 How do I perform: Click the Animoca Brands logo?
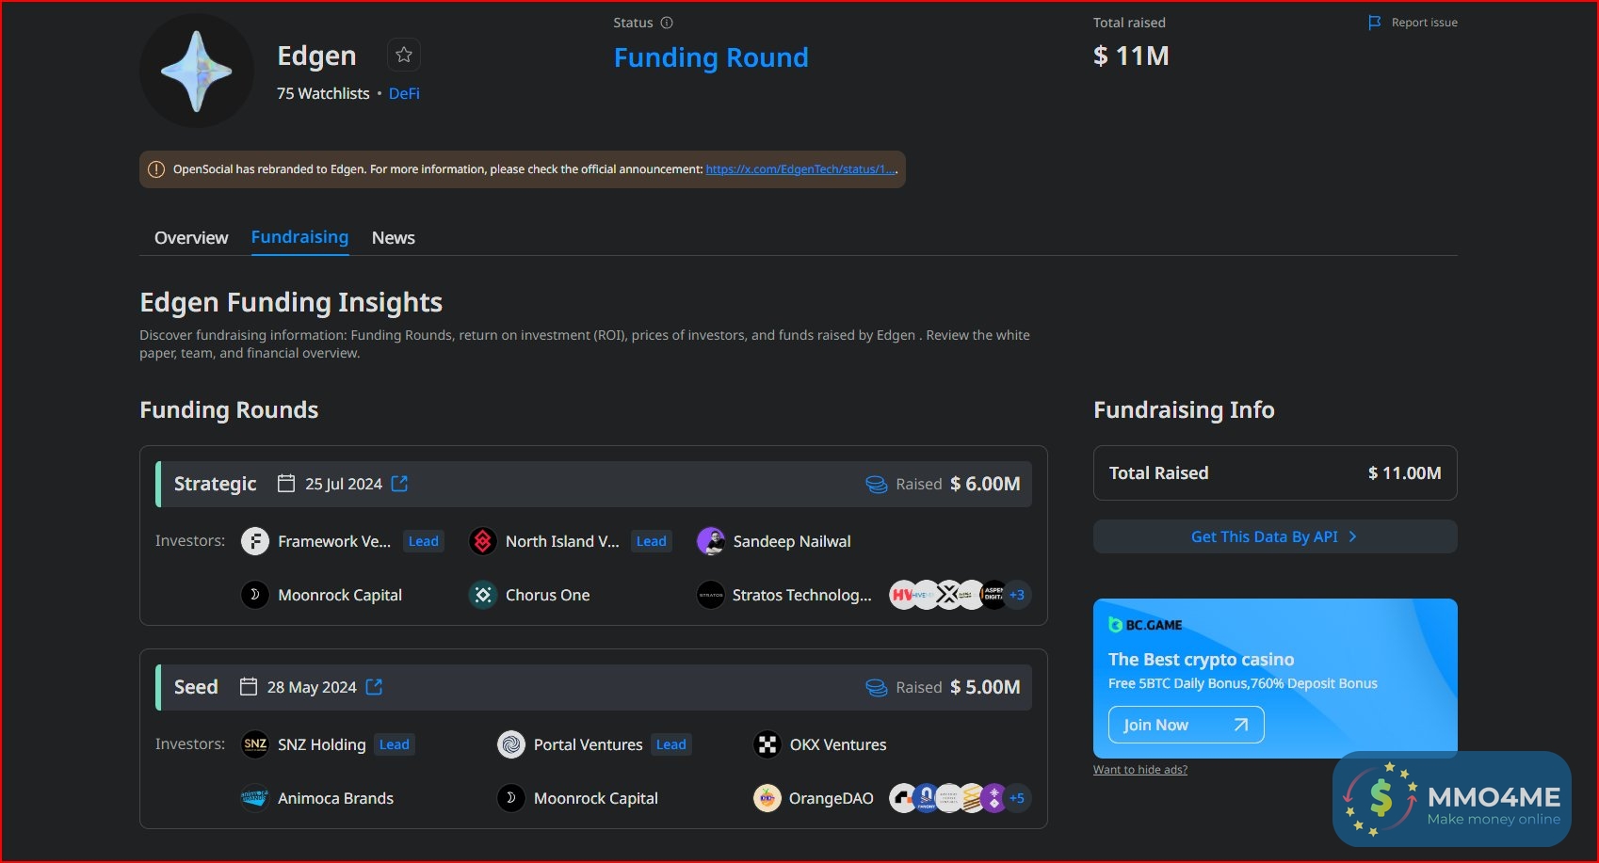(255, 798)
